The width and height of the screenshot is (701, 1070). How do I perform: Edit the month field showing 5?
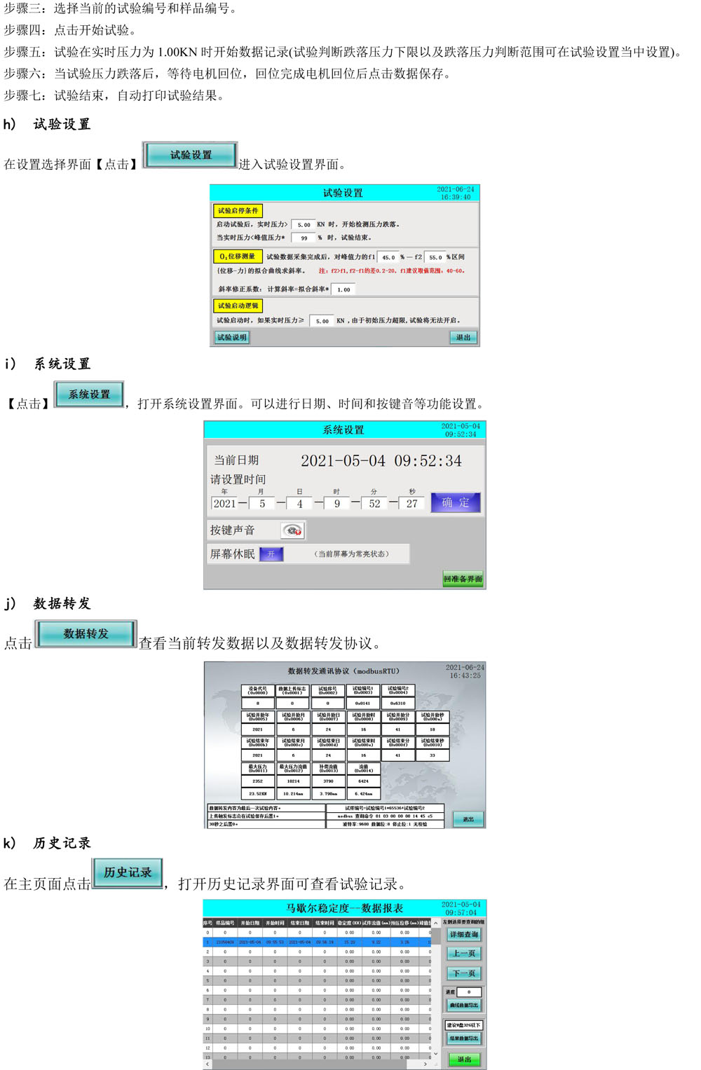coord(262,503)
